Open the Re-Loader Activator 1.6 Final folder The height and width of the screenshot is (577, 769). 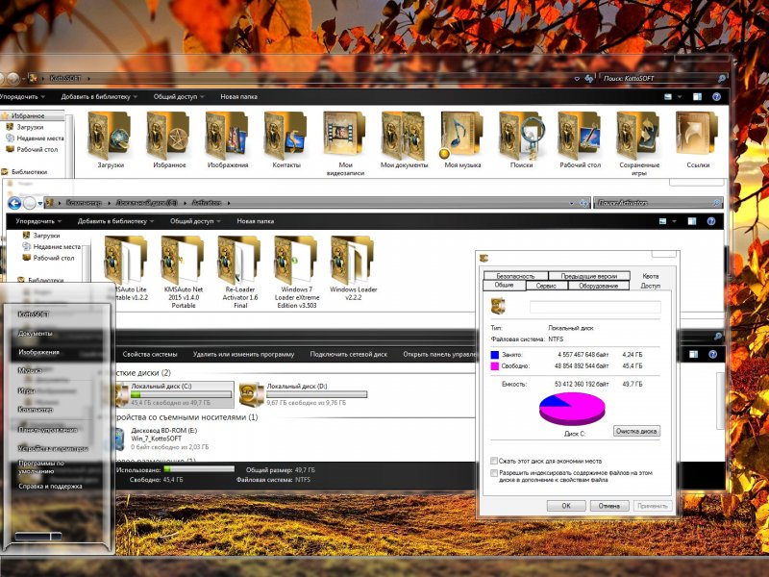239,261
